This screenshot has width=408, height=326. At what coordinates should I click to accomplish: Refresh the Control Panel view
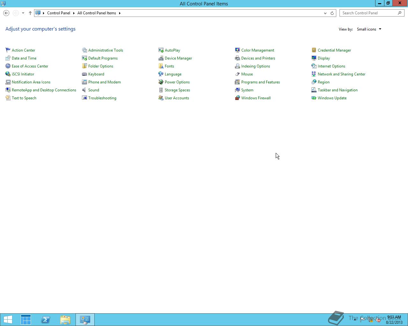(x=332, y=13)
